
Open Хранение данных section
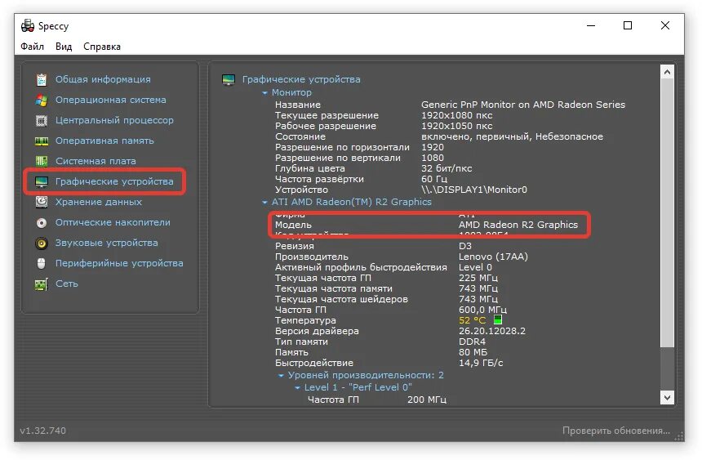(99, 202)
